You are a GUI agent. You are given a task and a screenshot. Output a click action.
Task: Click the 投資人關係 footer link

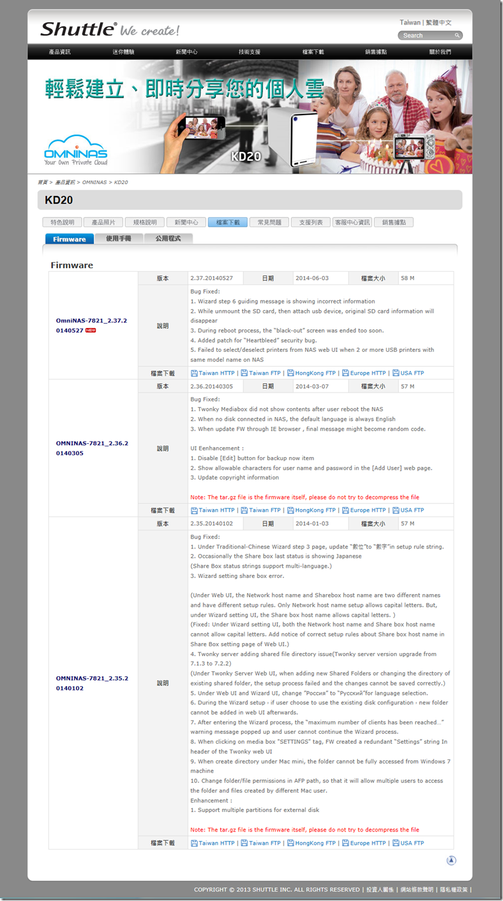pos(380,890)
